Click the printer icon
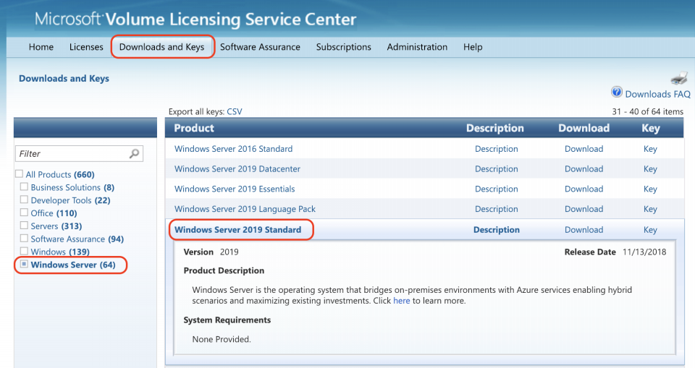 click(678, 78)
